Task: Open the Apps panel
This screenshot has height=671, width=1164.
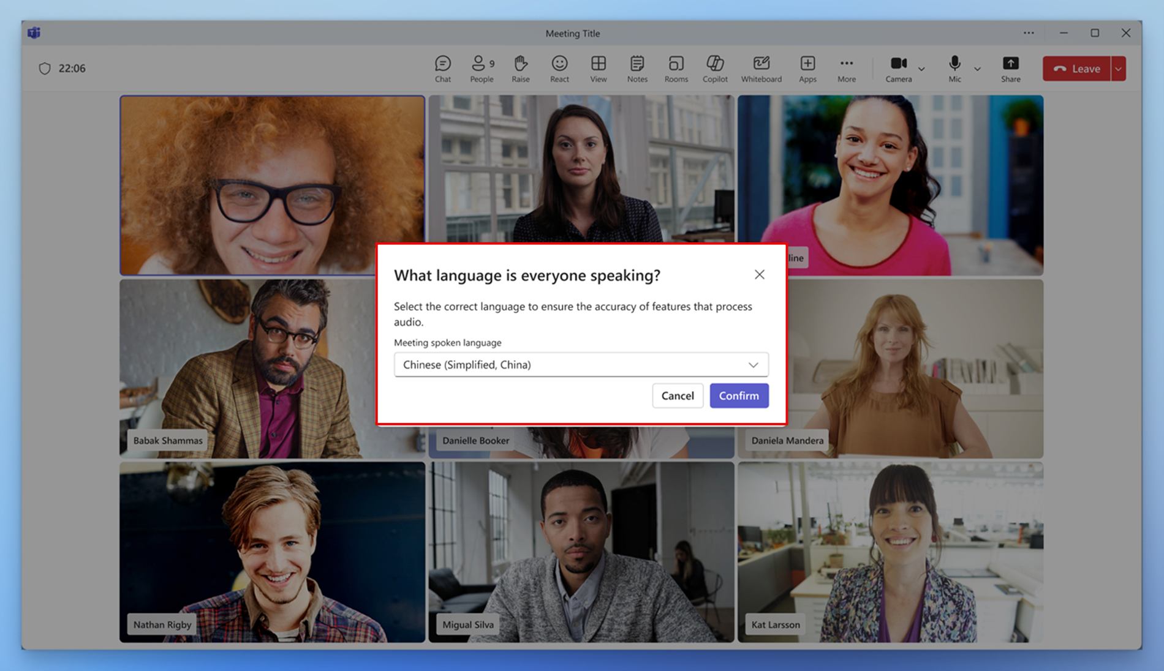Action: [x=807, y=69]
